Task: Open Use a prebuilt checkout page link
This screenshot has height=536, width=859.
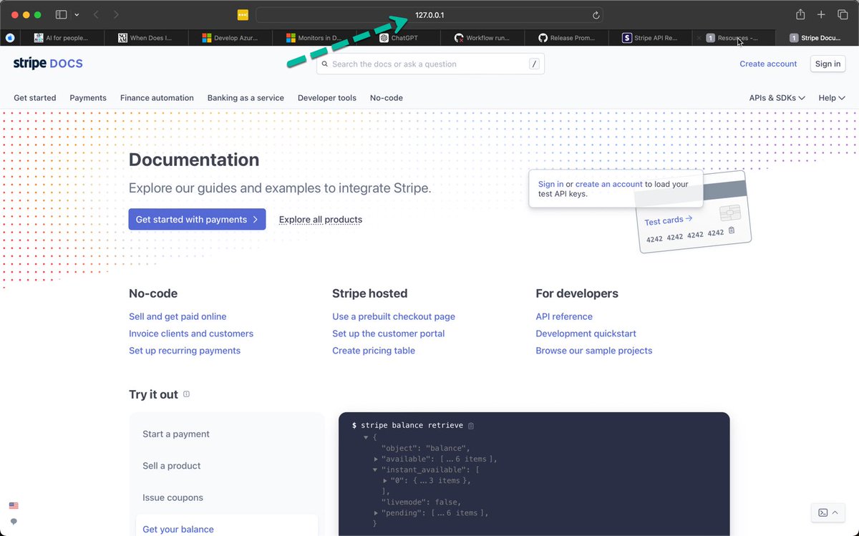Action: coord(394,316)
